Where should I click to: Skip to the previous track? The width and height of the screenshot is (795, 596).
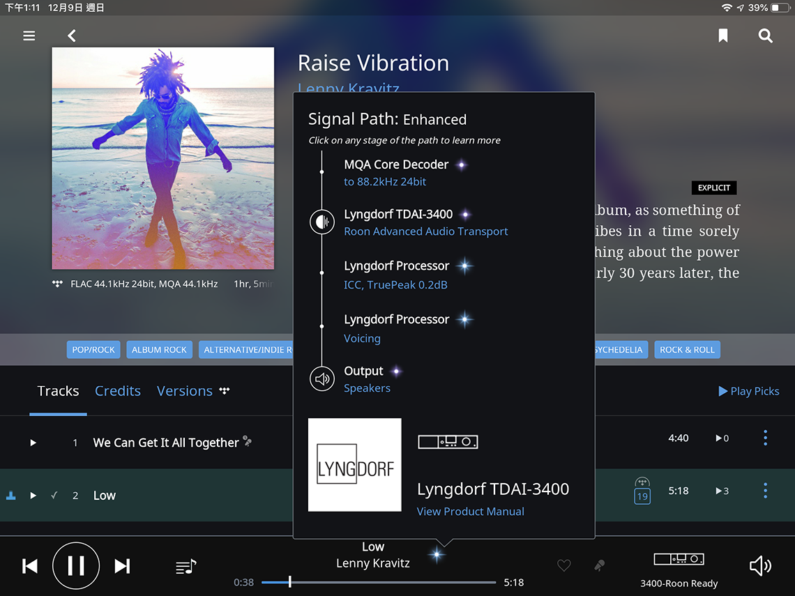pyautogui.click(x=30, y=566)
